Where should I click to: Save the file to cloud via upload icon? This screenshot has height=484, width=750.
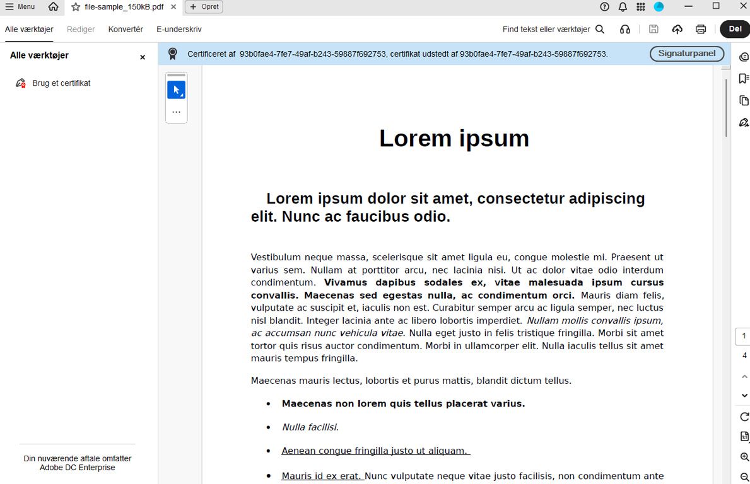pos(677,29)
